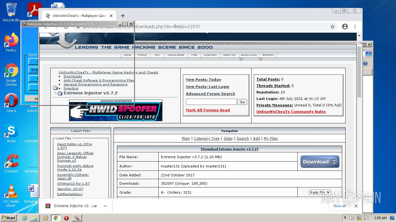Open Private Messages link
Viewport: 396px width, 222px height.
tap(274, 105)
